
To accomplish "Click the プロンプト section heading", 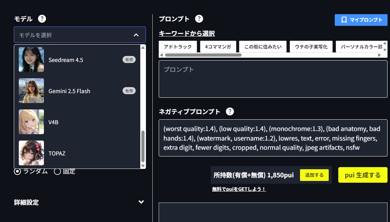I will [x=174, y=19].
